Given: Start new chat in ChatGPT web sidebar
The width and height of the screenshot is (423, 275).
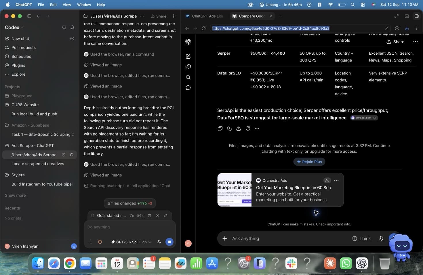Looking at the screenshot, I should tap(188, 56).
